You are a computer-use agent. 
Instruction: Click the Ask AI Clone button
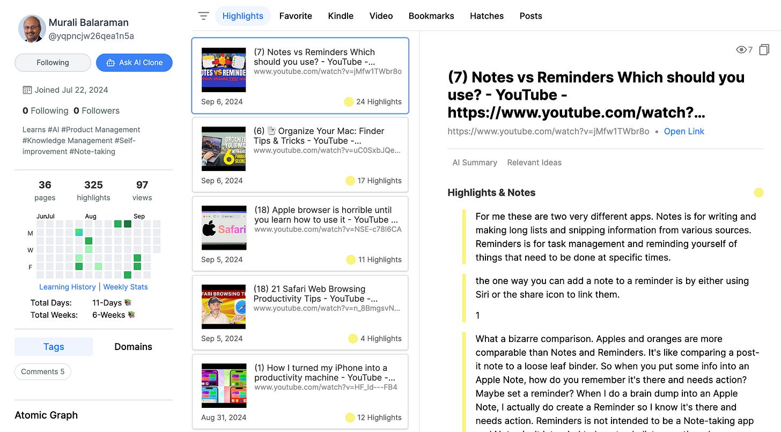[x=134, y=63]
